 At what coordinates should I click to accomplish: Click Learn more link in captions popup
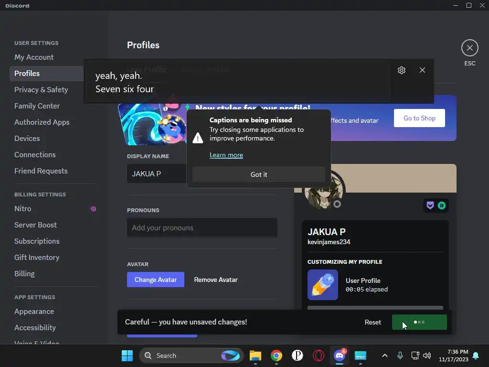226,155
